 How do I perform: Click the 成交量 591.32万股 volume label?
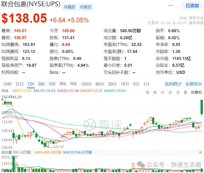tap(16, 152)
